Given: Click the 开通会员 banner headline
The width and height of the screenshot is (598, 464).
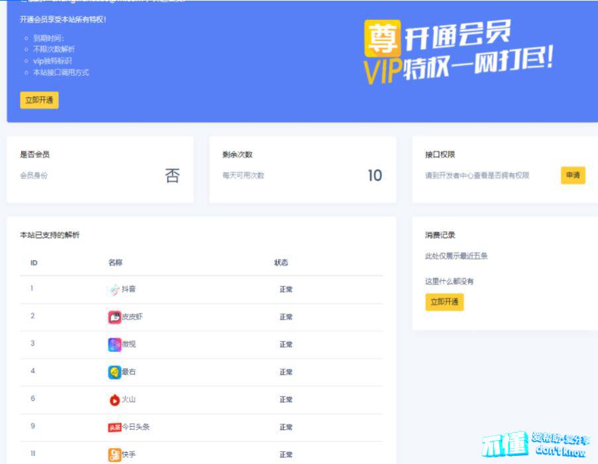Looking at the screenshot, I should (458, 37).
